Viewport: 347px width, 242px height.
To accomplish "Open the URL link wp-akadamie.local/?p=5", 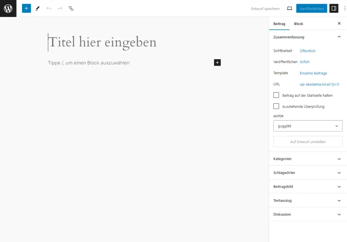I will pos(319,84).
